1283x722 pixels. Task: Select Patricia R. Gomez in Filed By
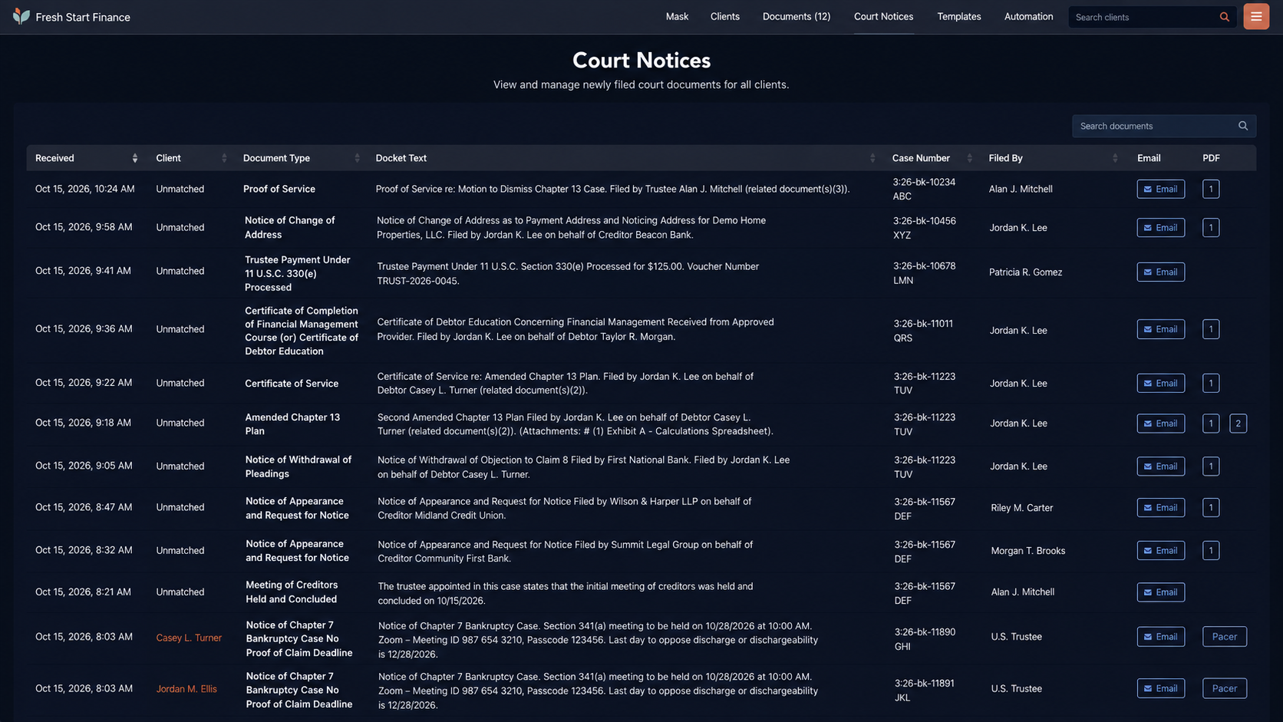tap(1025, 272)
